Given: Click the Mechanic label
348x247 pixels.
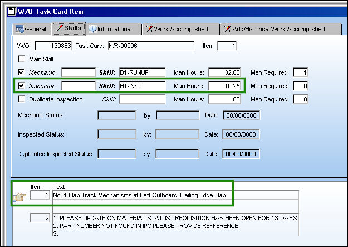Looking at the screenshot, I should [42, 72].
